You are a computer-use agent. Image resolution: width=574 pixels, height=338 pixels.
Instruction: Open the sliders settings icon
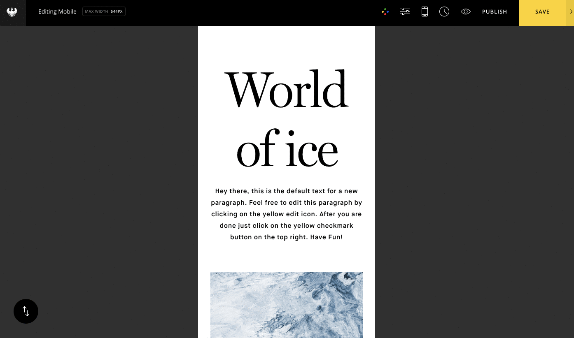[405, 12]
